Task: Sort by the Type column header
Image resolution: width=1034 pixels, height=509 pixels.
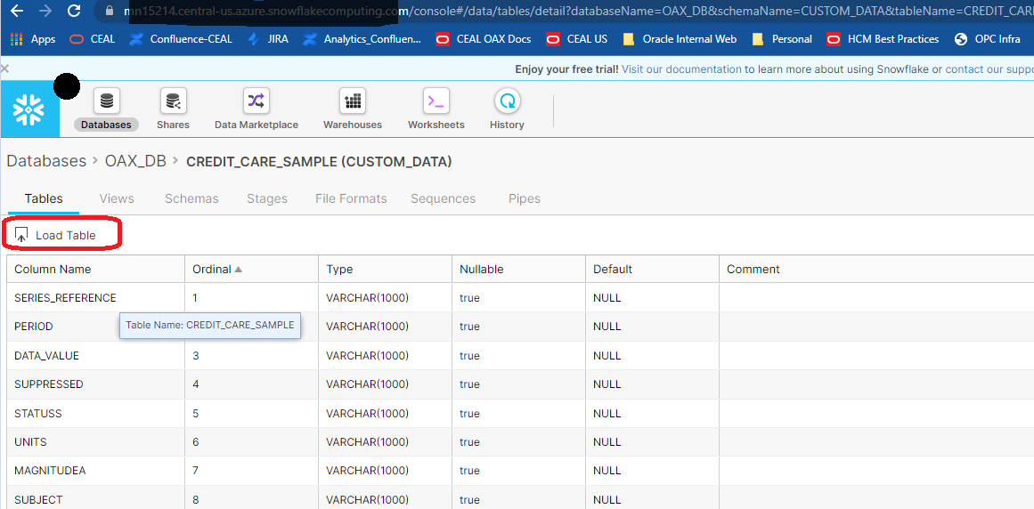Action: coord(339,269)
